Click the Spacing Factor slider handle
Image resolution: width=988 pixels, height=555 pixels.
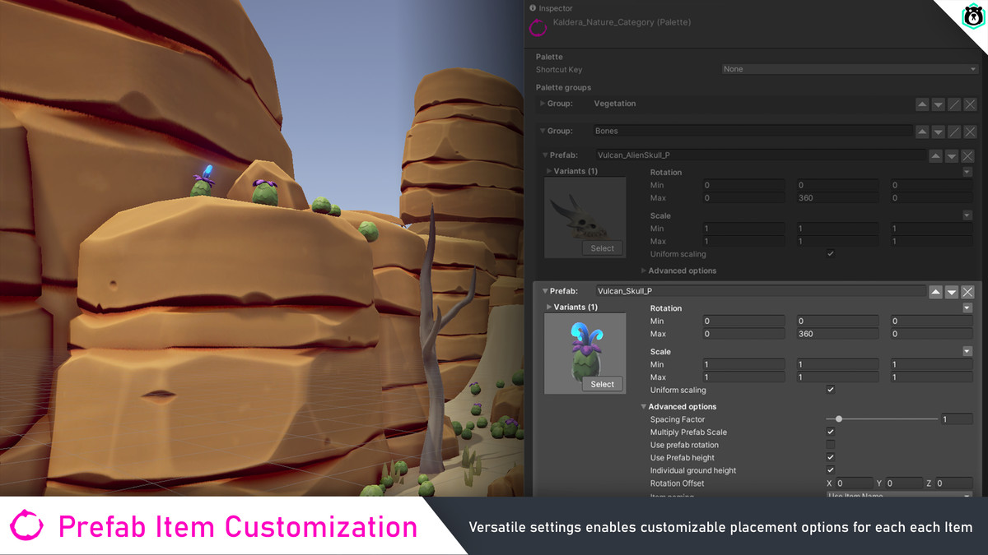pos(839,419)
